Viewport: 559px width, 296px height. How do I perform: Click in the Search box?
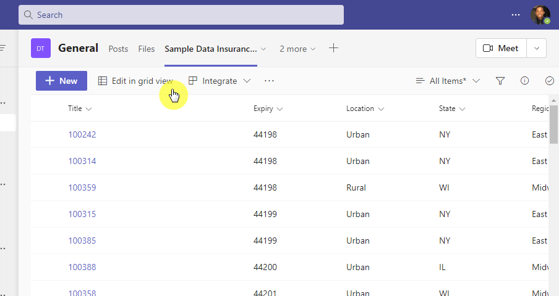pos(181,15)
